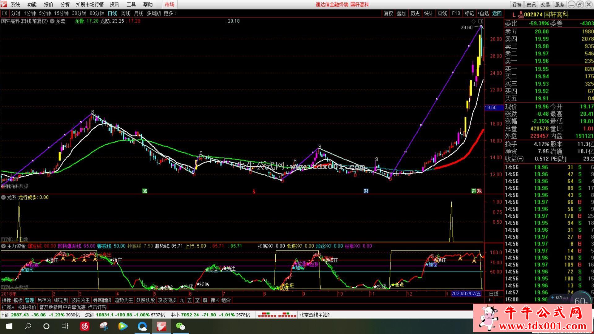Click the plus zoom-in icon under 日线
The height and width of the screenshot is (334, 594).
coord(489,300)
